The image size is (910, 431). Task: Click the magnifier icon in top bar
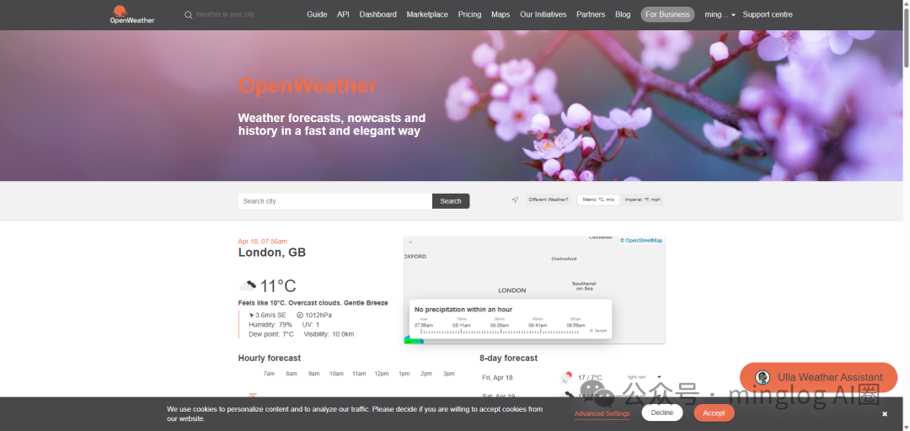click(188, 15)
